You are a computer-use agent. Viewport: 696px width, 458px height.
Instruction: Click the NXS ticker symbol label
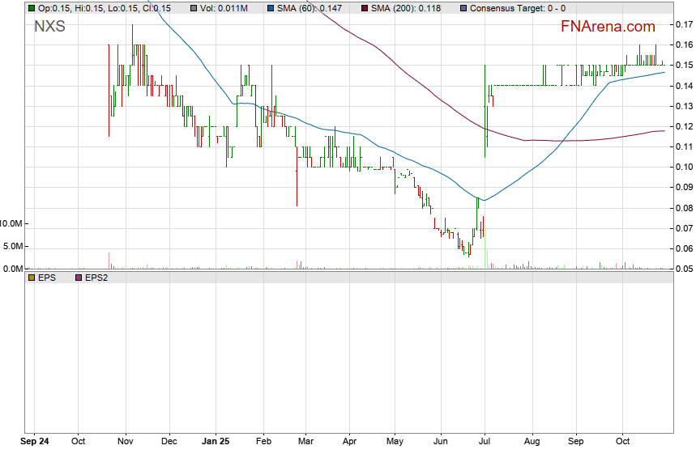point(49,27)
